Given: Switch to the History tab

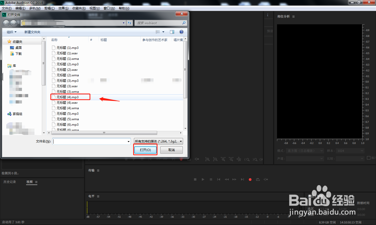Looking at the screenshot, I should click(x=10, y=182).
